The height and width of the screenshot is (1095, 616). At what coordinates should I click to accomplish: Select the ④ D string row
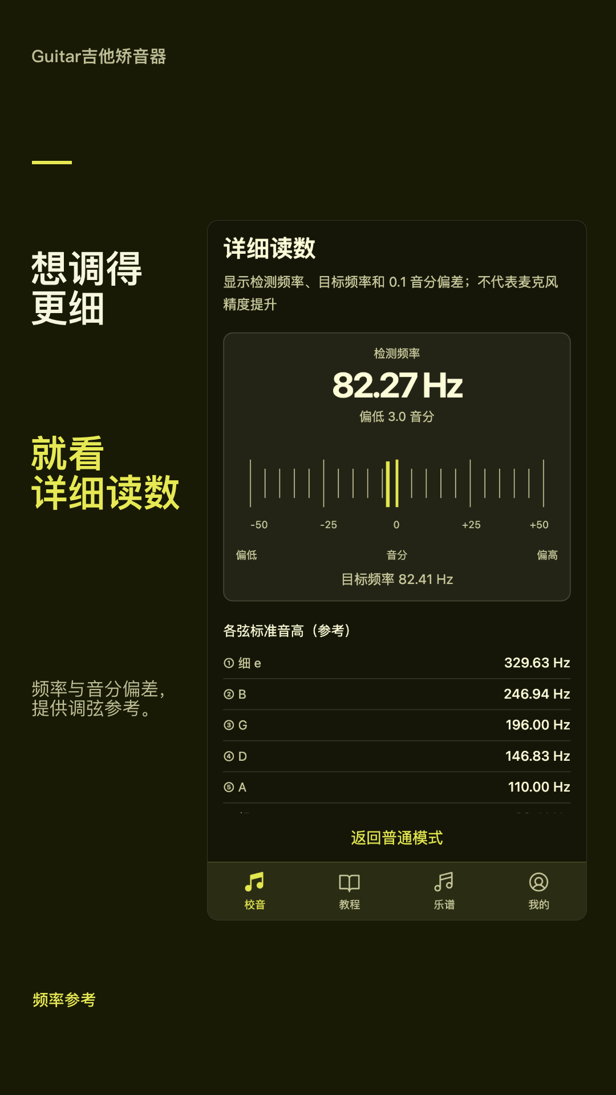397,756
